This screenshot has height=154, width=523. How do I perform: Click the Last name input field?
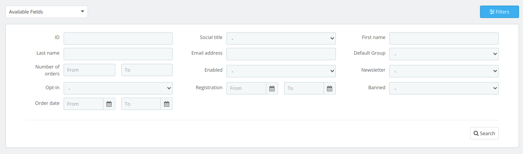click(118, 54)
